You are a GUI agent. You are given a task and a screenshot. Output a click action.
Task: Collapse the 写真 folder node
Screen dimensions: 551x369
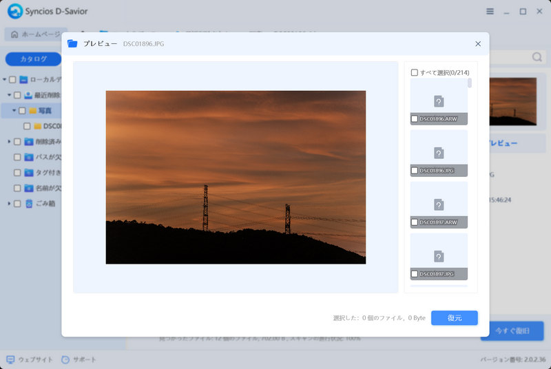click(x=14, y=110)
